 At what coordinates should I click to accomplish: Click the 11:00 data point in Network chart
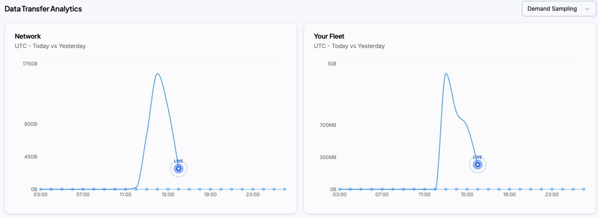pos(126,189)
